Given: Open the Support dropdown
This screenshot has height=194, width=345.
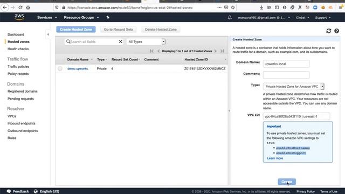Looking at the screenshot, I should point(322,18).
